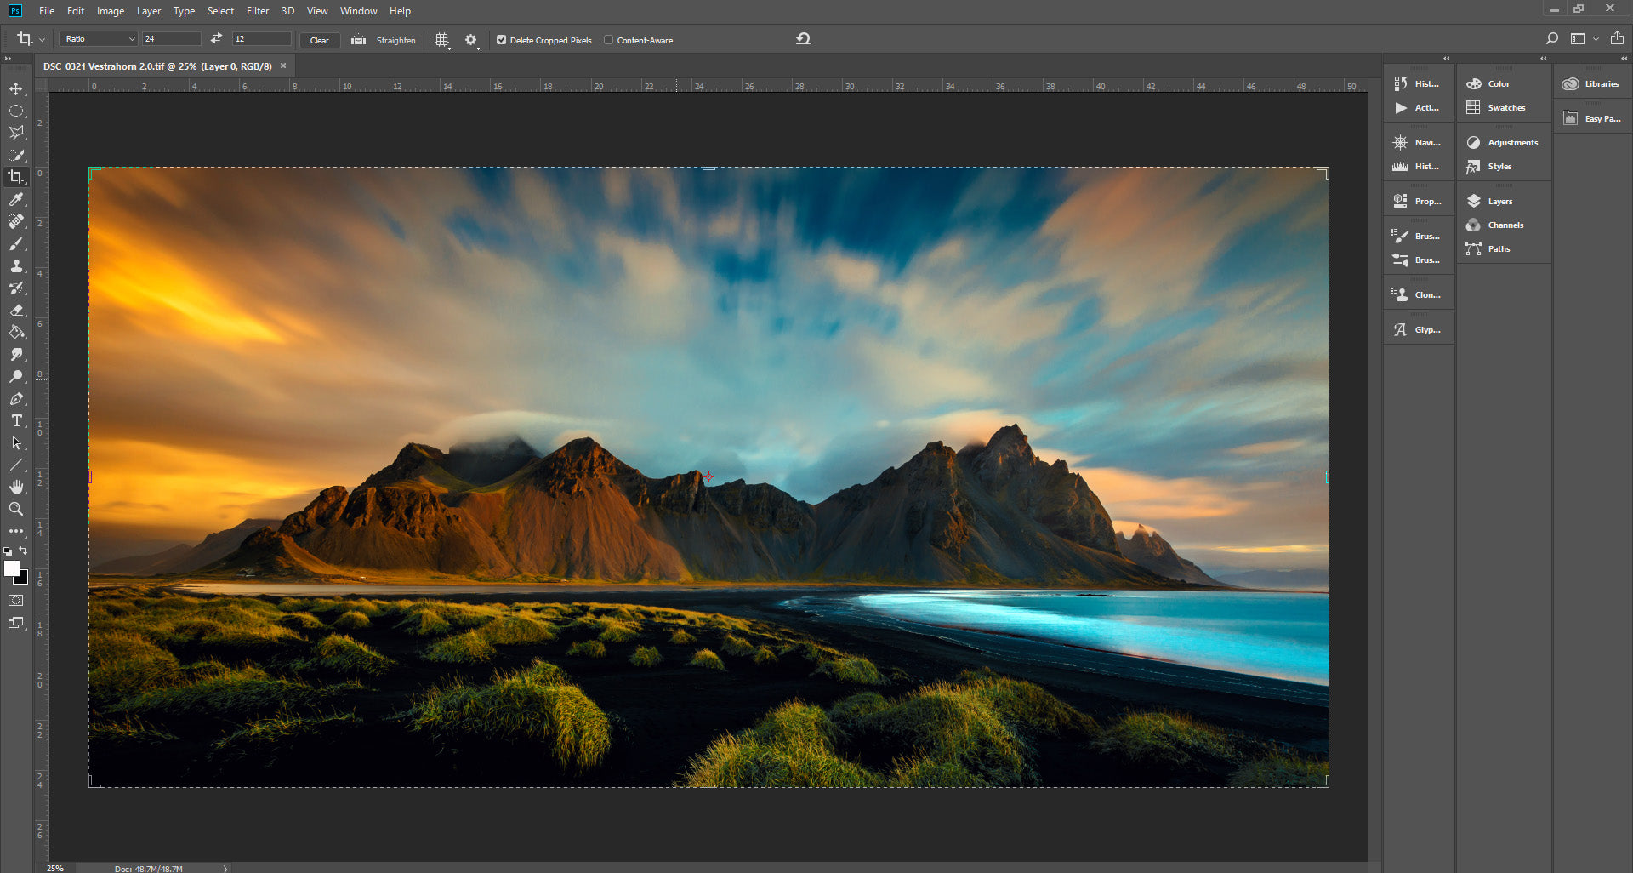The image size is (1633, 873).
Task: Select the Hand tool
Action: (16, 487)
